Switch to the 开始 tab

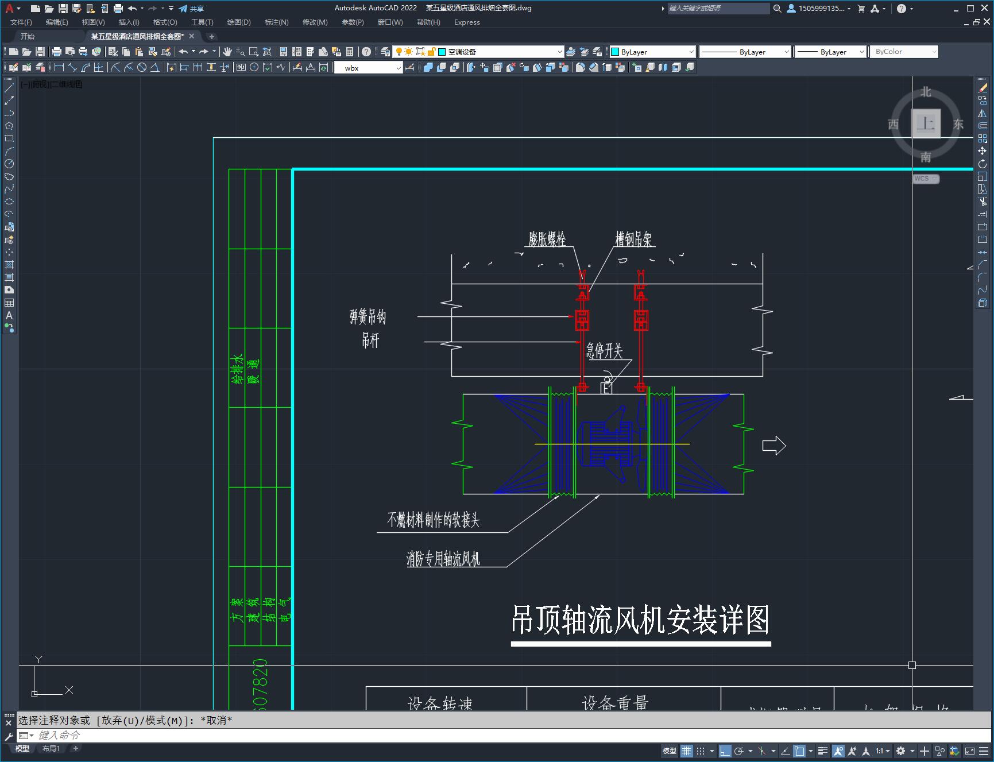tap(28, 36)
